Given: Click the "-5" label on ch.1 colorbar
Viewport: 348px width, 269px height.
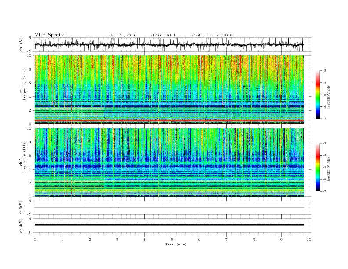Looking at the screenshot, I should click(x=324, y=95).
